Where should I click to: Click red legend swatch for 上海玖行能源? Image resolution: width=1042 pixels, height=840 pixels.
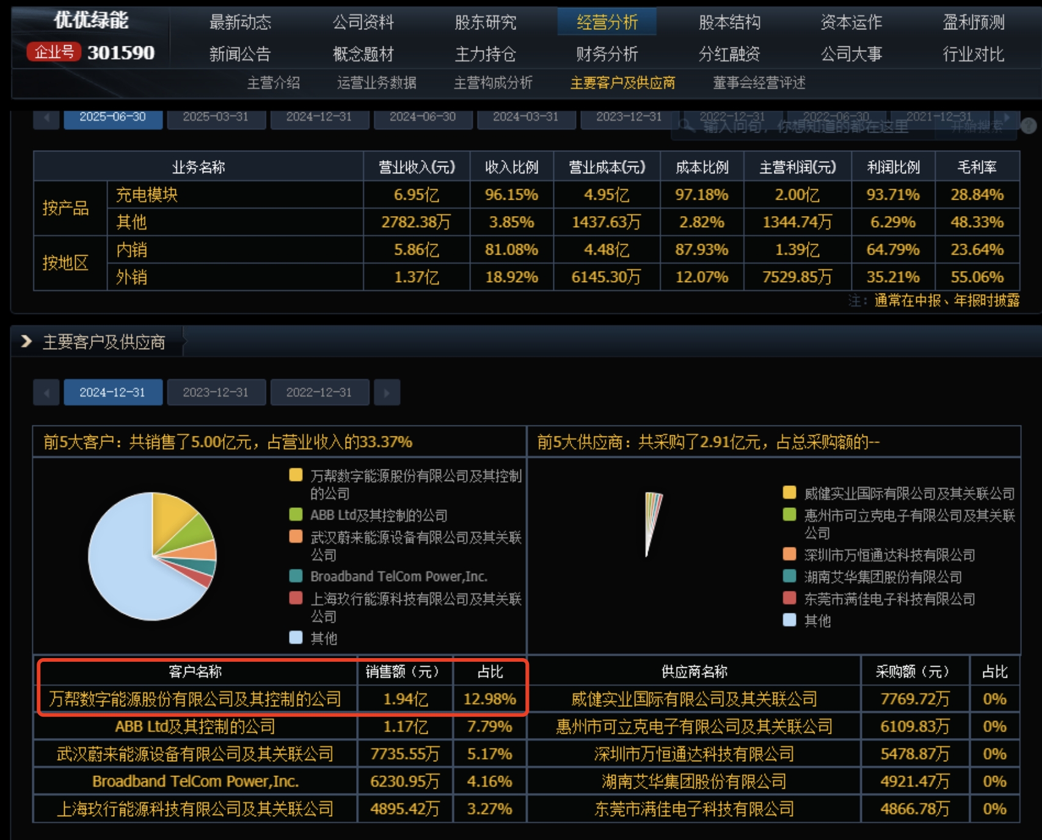tap(296, 598)
